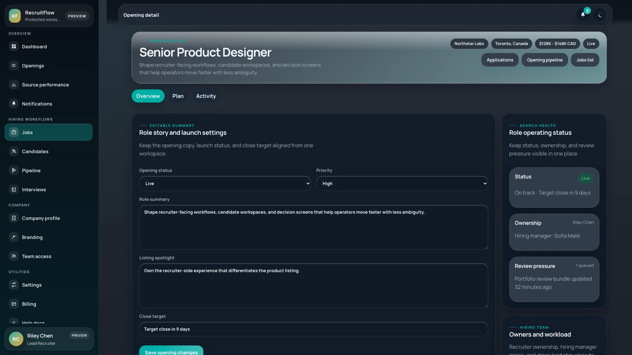Click the PREVIEW badge beside Riley Chen

coord(79,336)
